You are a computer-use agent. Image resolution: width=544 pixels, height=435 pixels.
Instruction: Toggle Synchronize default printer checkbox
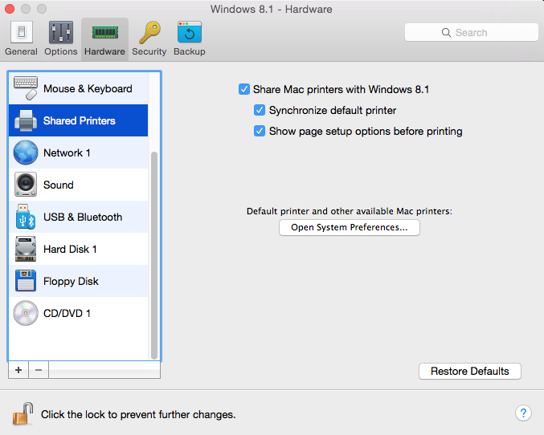pos(260,110)
